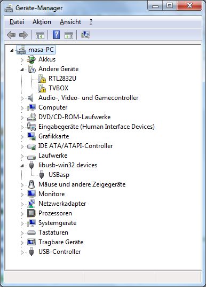Select the TVBOX device entry
206x287 pixels.
[x=59, y=88]
